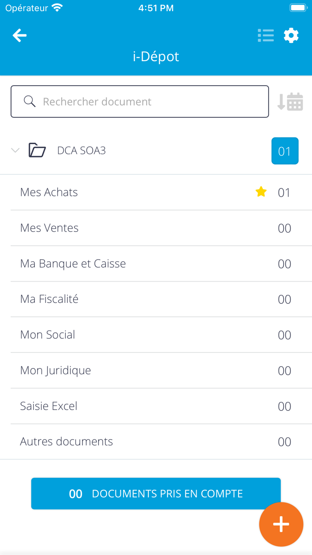312x555 pixels.
Task: Tap the Rechercher document input field
Action: (x=134, y=101)
